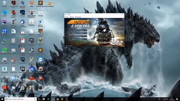The width and height of the screenshot is (180, 101).
Task: Click the version text in Trainz launcher
Action: [69, 46]
